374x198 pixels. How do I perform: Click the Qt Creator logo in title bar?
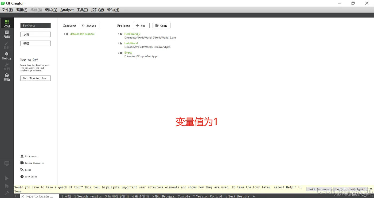(x=3, y=3)
